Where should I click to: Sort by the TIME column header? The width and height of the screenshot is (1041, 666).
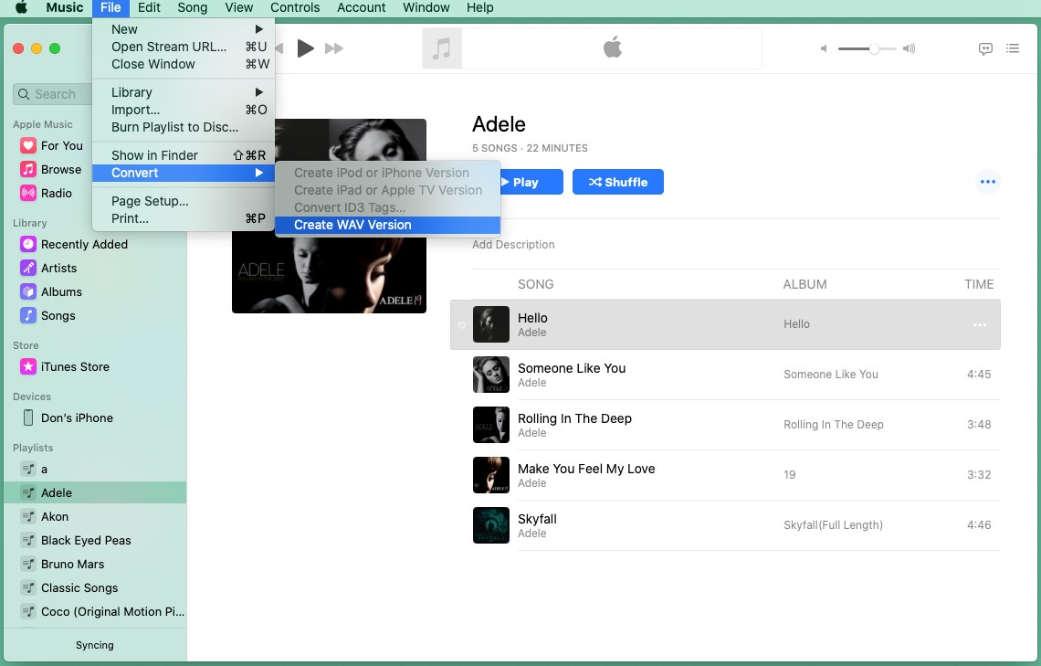(x=979, y=284)
